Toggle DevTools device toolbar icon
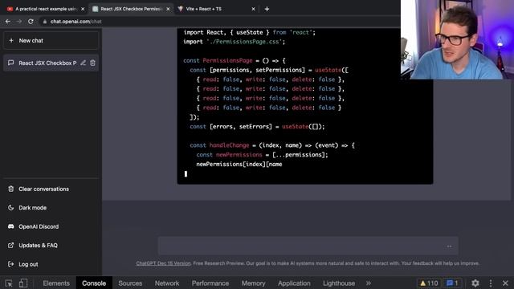514x289 pixels. pyautogui.click(x=23, y=283)
